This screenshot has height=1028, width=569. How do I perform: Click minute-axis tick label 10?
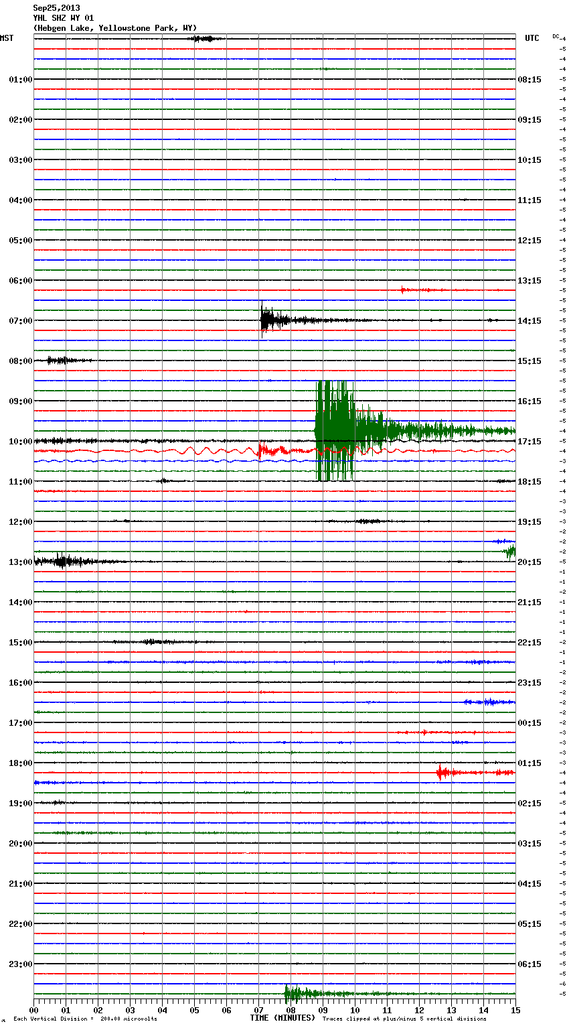click(355, 1010)
